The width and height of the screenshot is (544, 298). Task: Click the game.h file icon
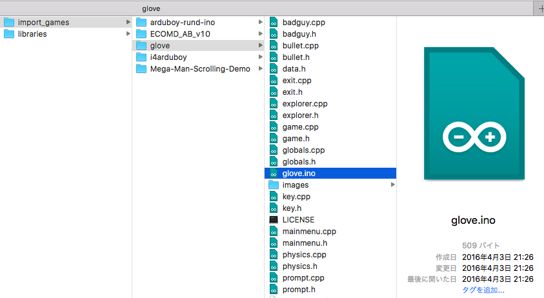click(x=274, y=139)
